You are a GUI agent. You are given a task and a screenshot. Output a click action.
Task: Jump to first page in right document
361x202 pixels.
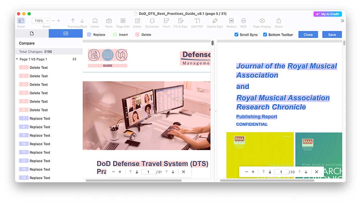click(x=264, y=172)
